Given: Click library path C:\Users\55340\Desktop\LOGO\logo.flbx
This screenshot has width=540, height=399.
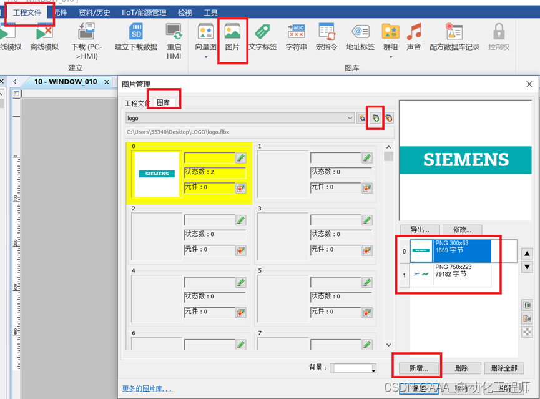Looking at the screenshot, I should 260,132.
